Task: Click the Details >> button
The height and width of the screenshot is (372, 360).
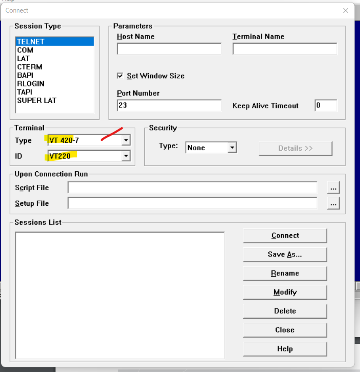Action: (295, 149)
